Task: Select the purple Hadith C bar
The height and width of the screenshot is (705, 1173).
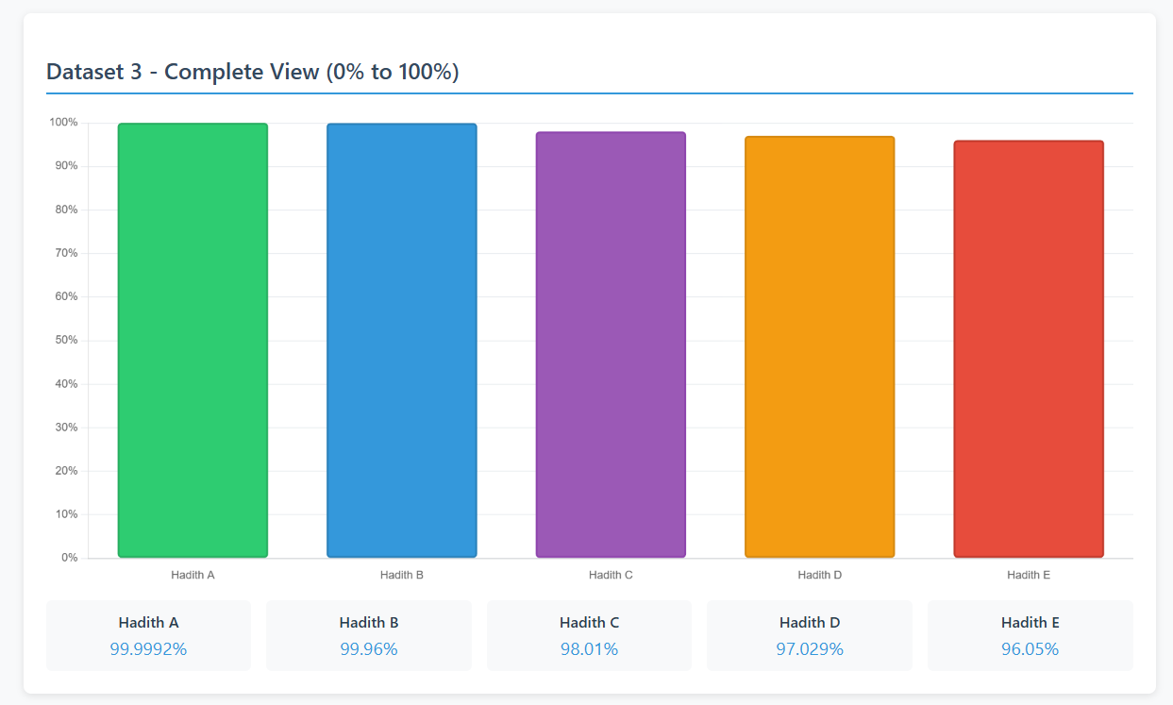Action: [611, 344]
